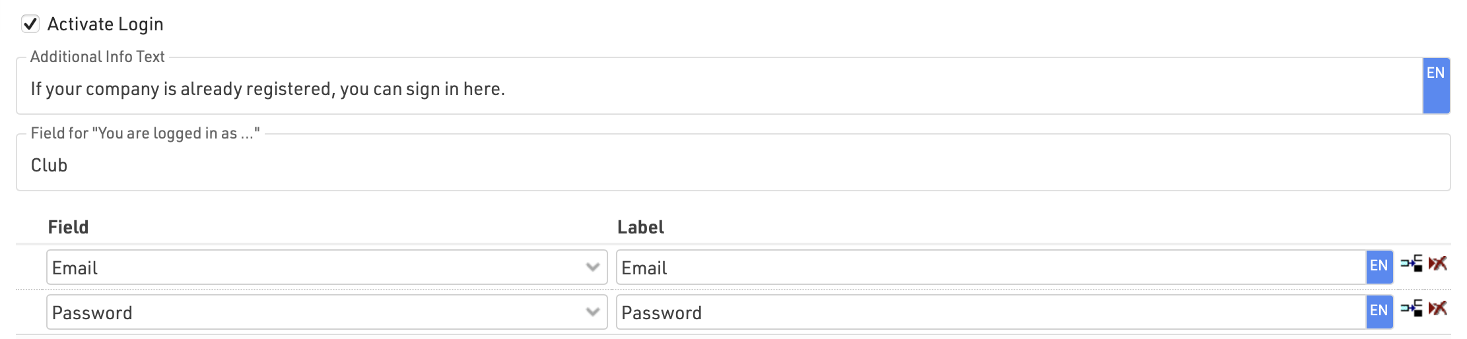The width and height of the screenshot is (1467, 339).
Task: Click the Password label text input
Action: (x=990, y=313)
